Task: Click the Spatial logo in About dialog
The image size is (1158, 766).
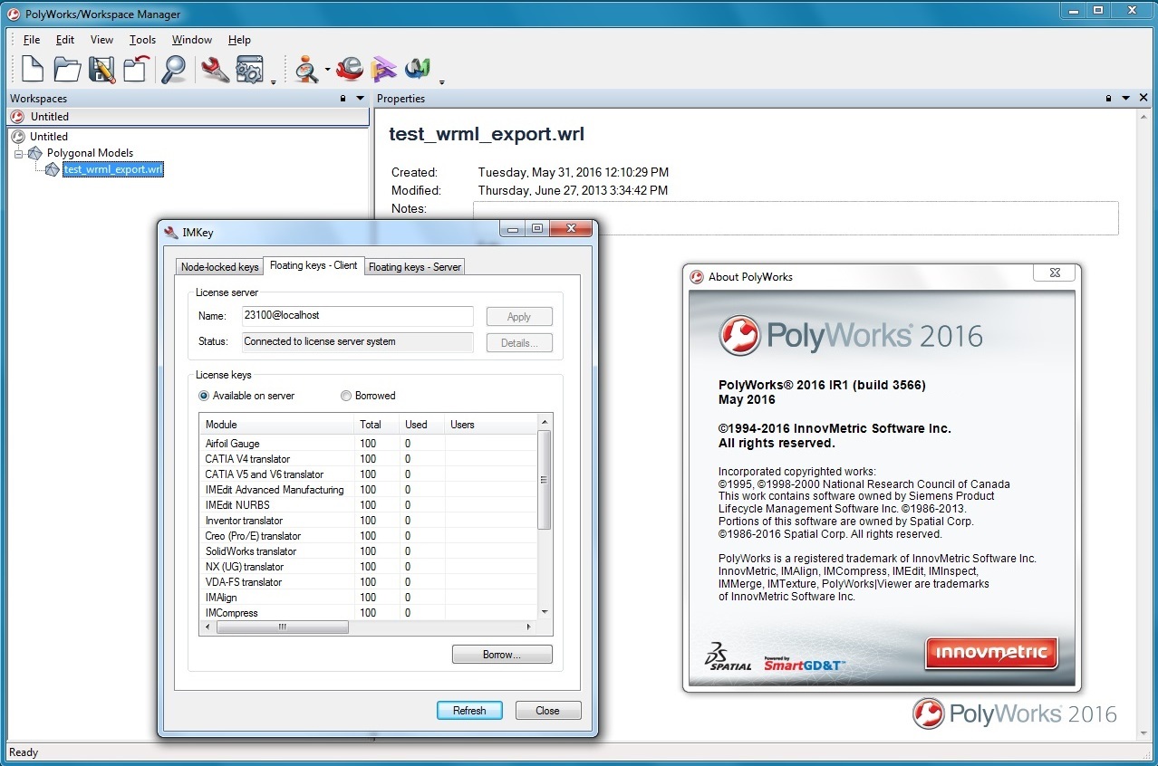Action: tap(729, 658)
